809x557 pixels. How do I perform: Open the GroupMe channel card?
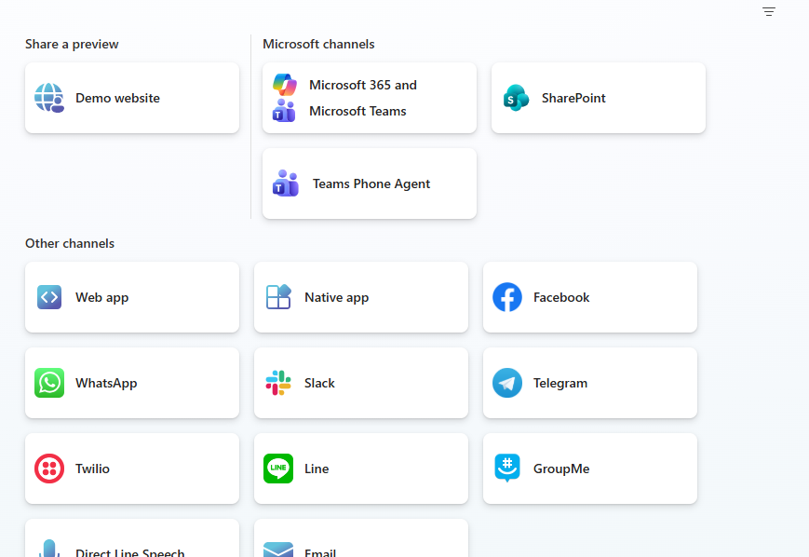point(590,469)
